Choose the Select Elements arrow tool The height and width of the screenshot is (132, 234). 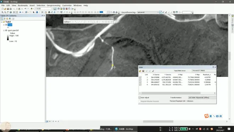coord(34,12)
